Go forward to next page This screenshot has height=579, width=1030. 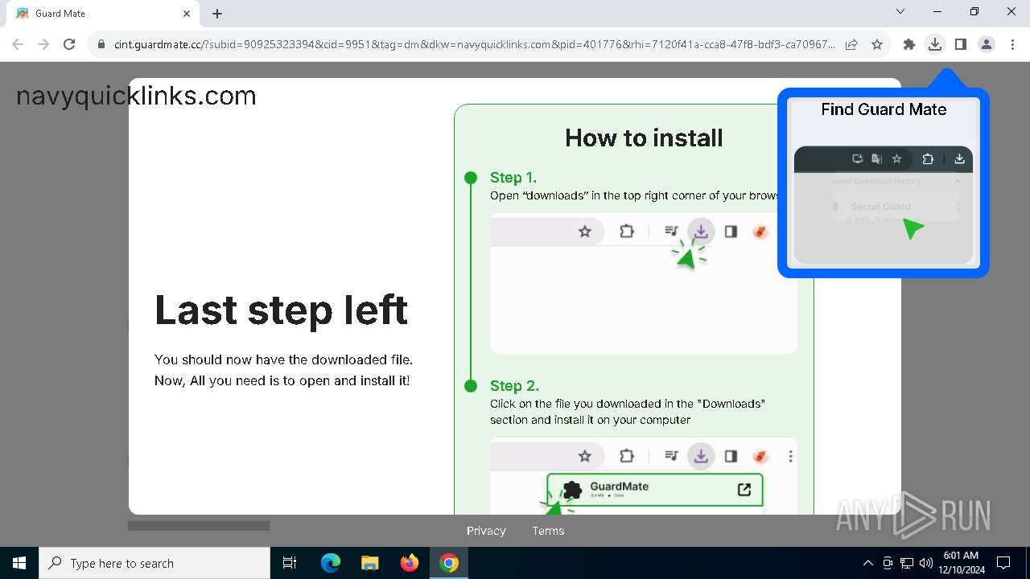[x=43, y=44]
